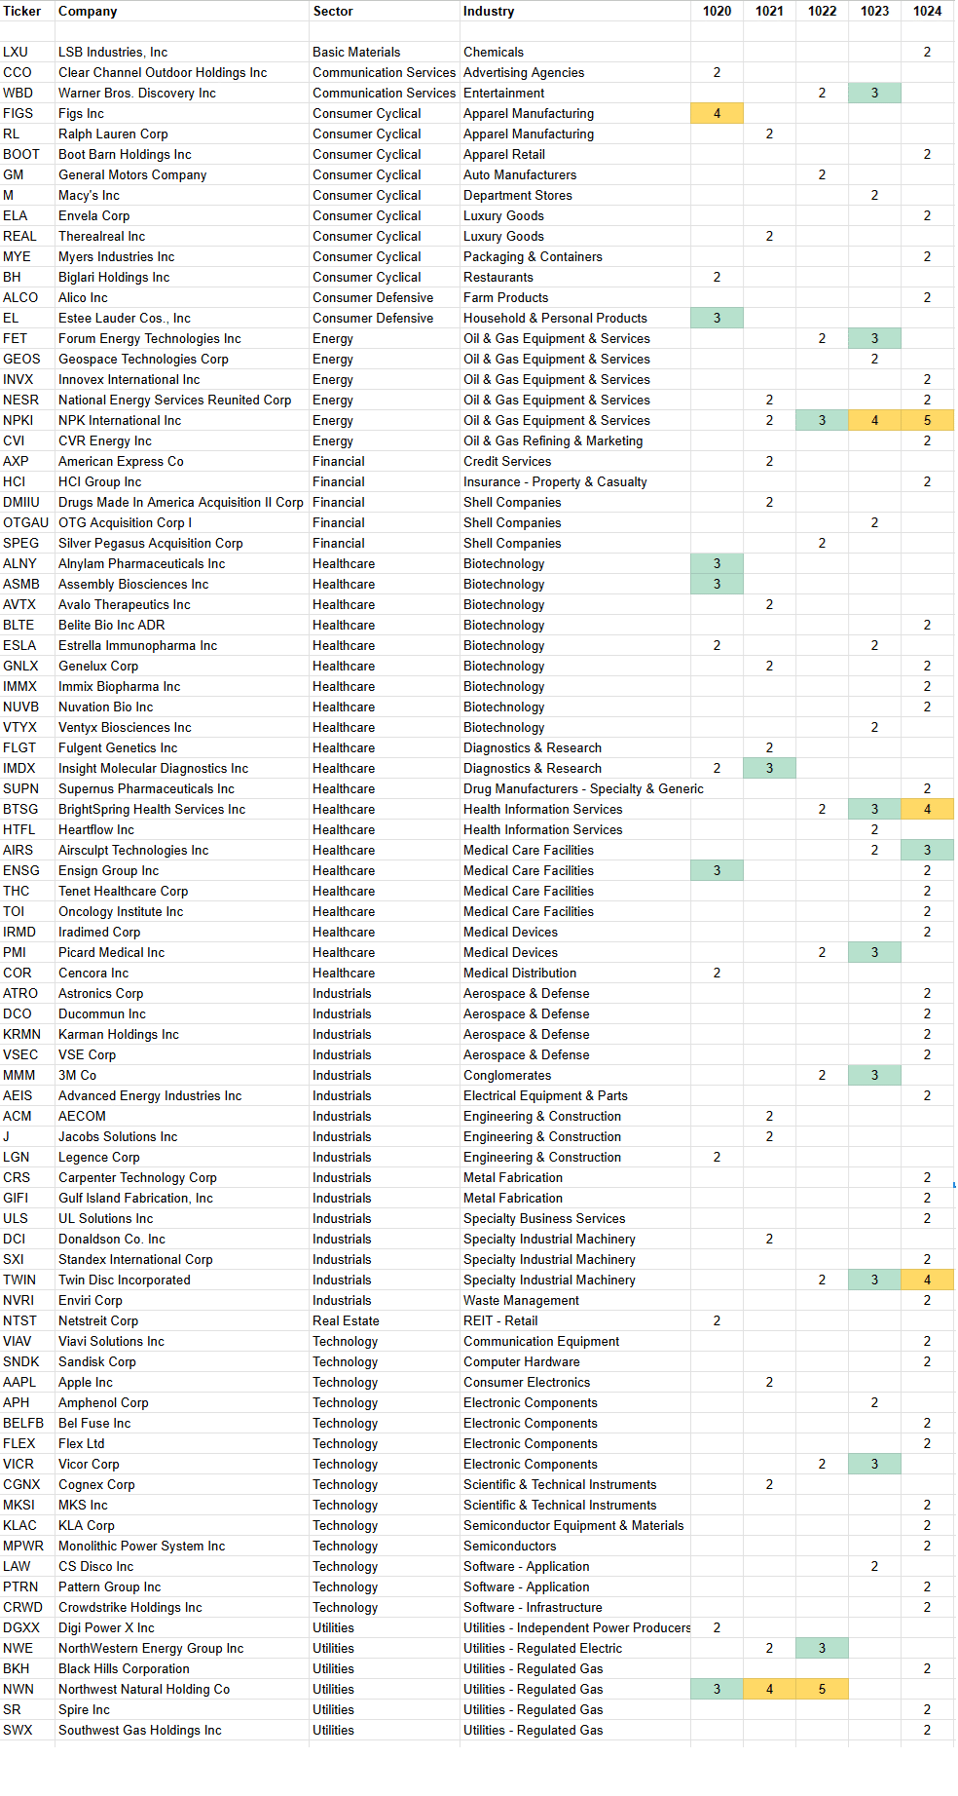Image resolution: width=958 pixels, height=1796 pixels.
Task: Select the green 3 cell in the AIRS row
Action: pos(927,850)
